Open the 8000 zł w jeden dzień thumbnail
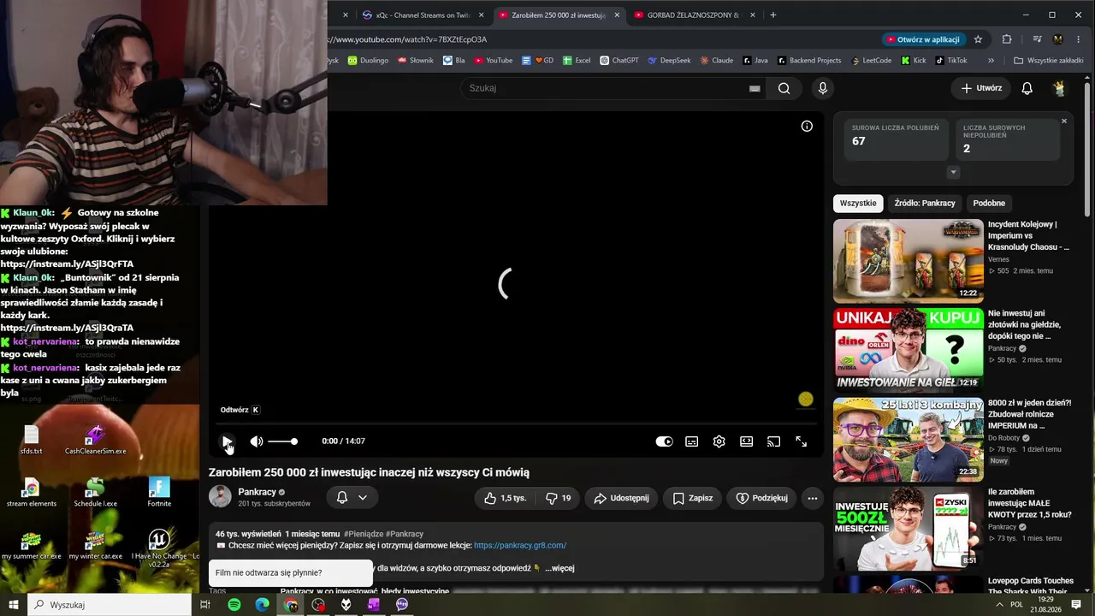Viewport: 1095px width, 616px height. point(909,440)
